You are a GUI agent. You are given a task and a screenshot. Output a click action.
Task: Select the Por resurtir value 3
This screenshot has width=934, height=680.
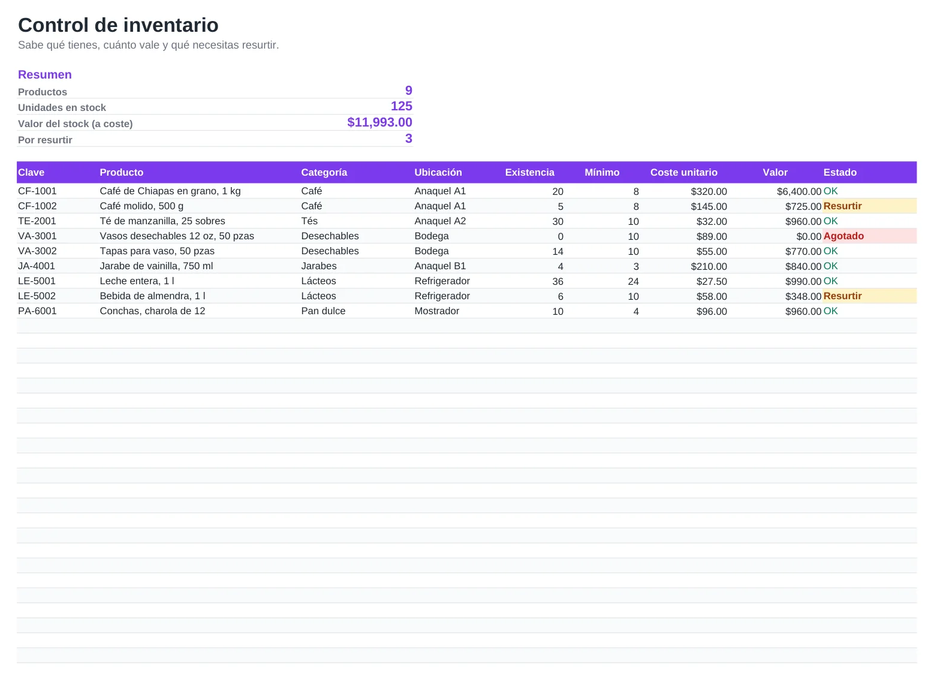click(x=409, y=139)
